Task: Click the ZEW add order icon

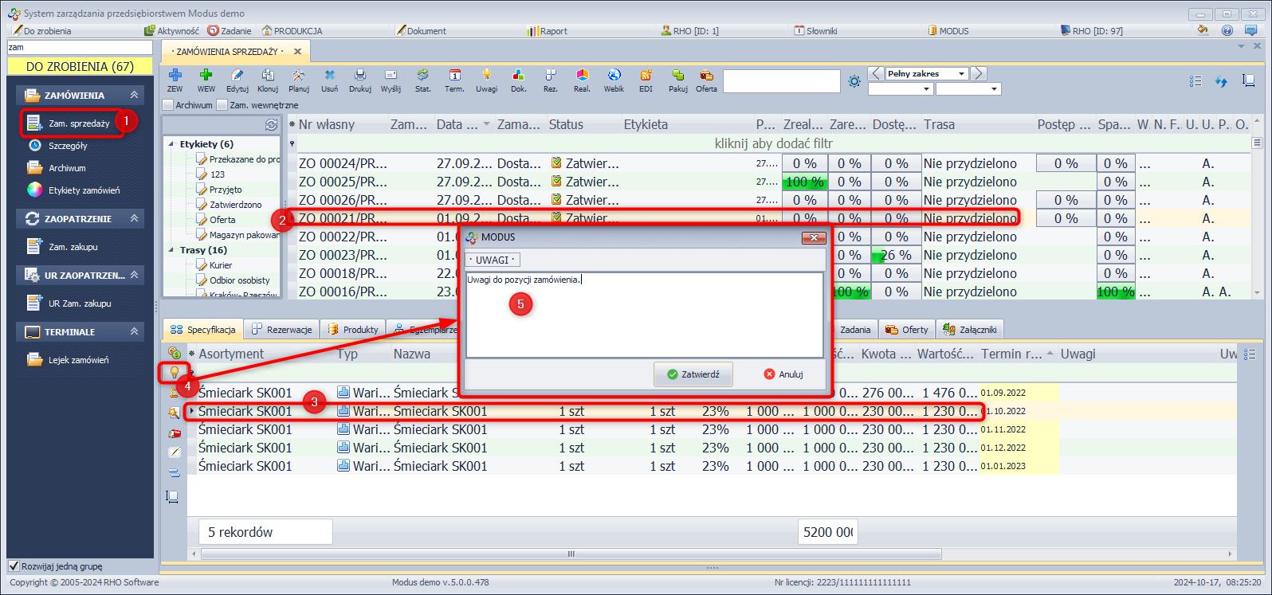Action: 175,76
